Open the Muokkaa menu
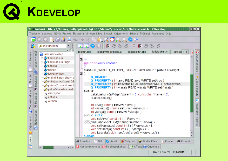This screenshot has height=161, width=228. click(47, 34)
